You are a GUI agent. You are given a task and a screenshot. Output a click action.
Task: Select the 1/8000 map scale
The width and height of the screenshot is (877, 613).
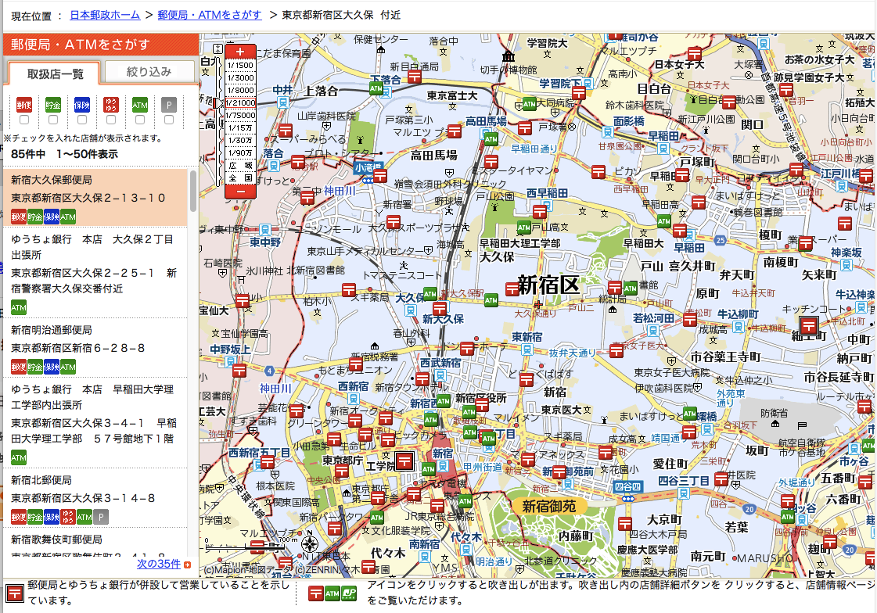click(x=240, y=90)
